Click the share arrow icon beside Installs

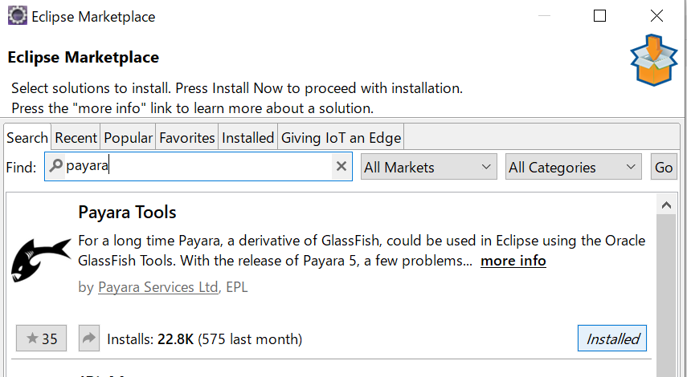click(89, 338)
